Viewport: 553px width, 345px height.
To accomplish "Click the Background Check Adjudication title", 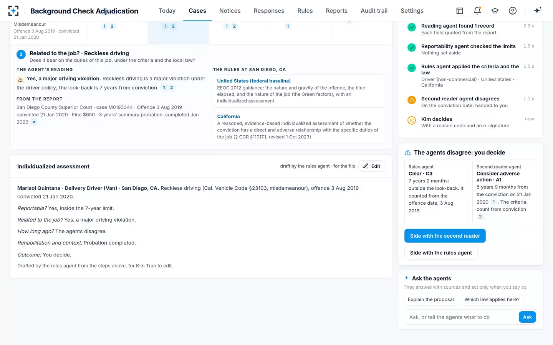I will (x=84, y=11).
